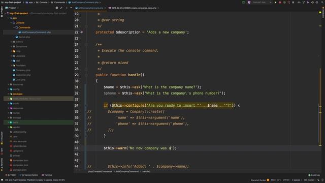
Task: Toggle code fold marker at line 24
Action: click(x=86, y=44)
